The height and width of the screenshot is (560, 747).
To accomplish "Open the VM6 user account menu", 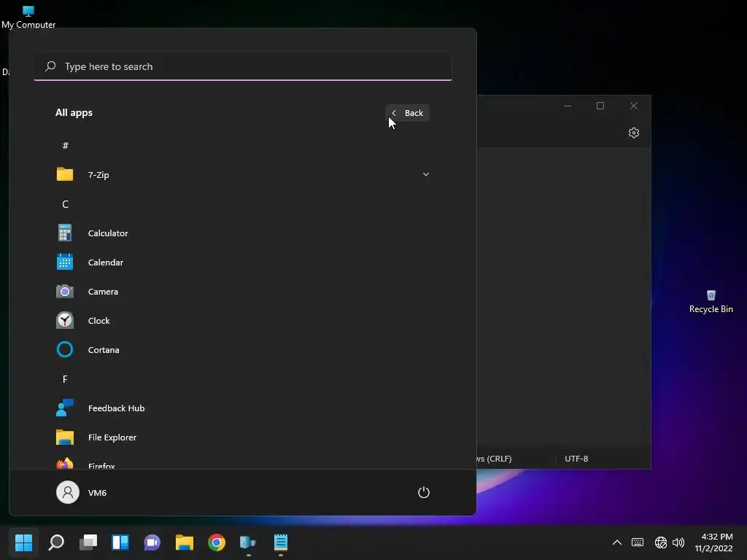I will pyautogui.click(x=82, y=492).
